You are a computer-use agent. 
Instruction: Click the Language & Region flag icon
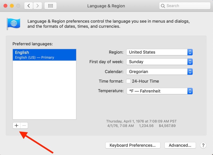pyautogui.click(x=13, y=24)
